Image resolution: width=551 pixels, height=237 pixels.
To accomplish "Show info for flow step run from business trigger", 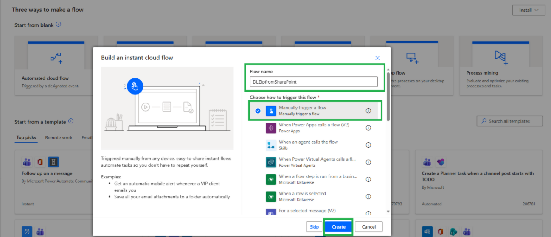I will [x=368, y=179].
